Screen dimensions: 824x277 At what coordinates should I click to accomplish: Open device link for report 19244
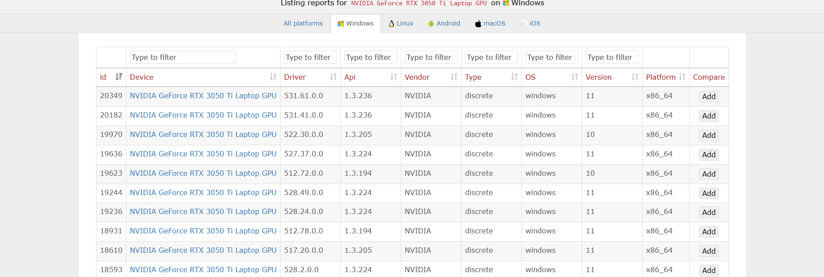[x=203, y=192]
